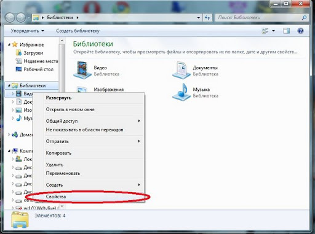Click the Computer icon in navigation tree
315x234 pixels.
(x=15, y=151)
